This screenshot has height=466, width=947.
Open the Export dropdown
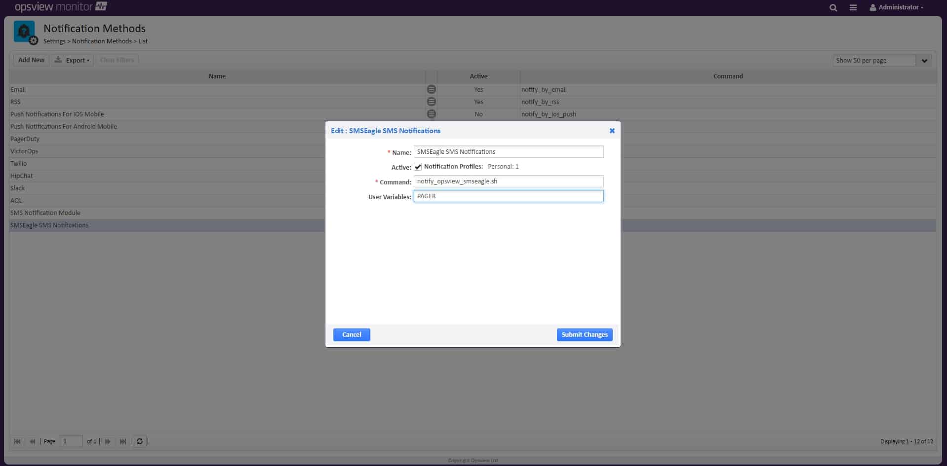(72, 60)
